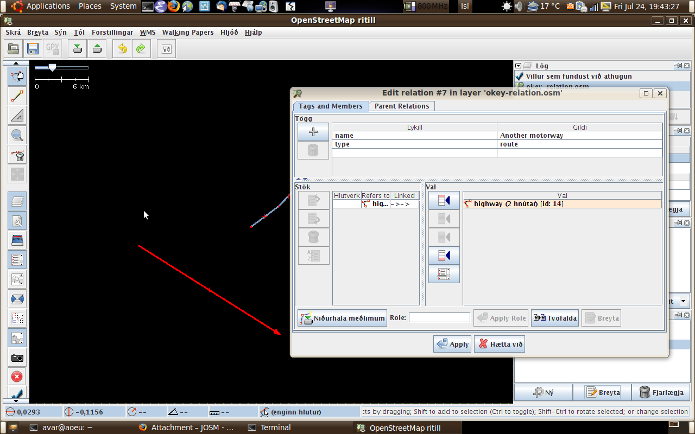The image size is (695, 434).
Task: Toggle the conflict red X panel button
Action: pyautogui.click(x=17, y=376)
